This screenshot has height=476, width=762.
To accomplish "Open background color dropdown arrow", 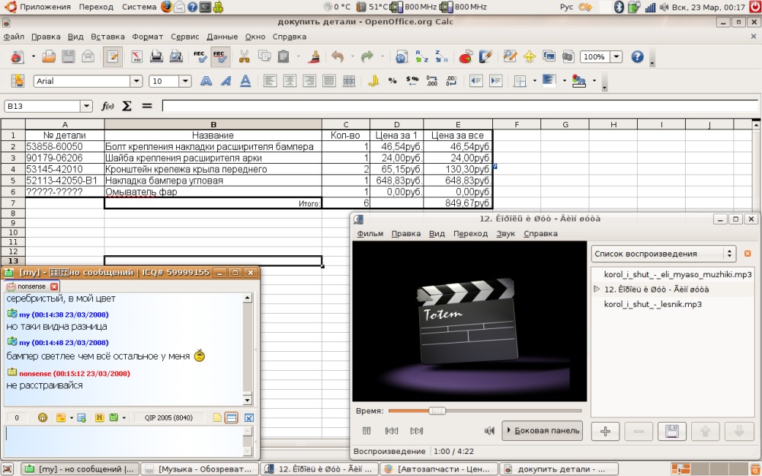I will coord(564,81).
